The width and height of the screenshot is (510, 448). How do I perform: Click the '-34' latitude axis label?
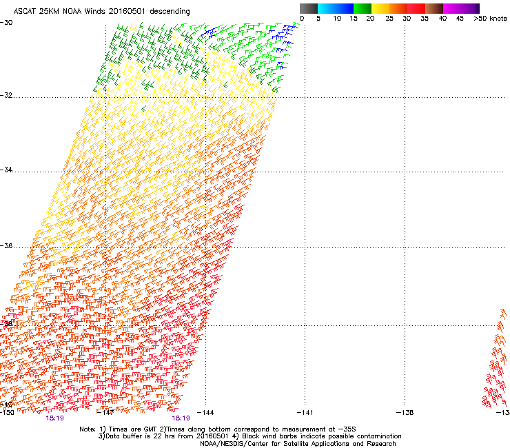click(x=6, y=170)
